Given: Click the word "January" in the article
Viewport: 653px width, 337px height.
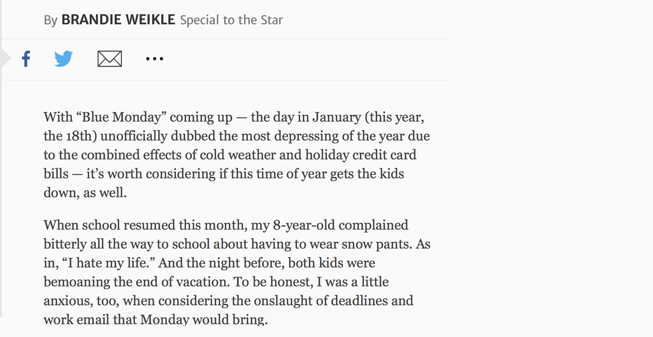Looking at the screenshot, I should click(337, 117).
